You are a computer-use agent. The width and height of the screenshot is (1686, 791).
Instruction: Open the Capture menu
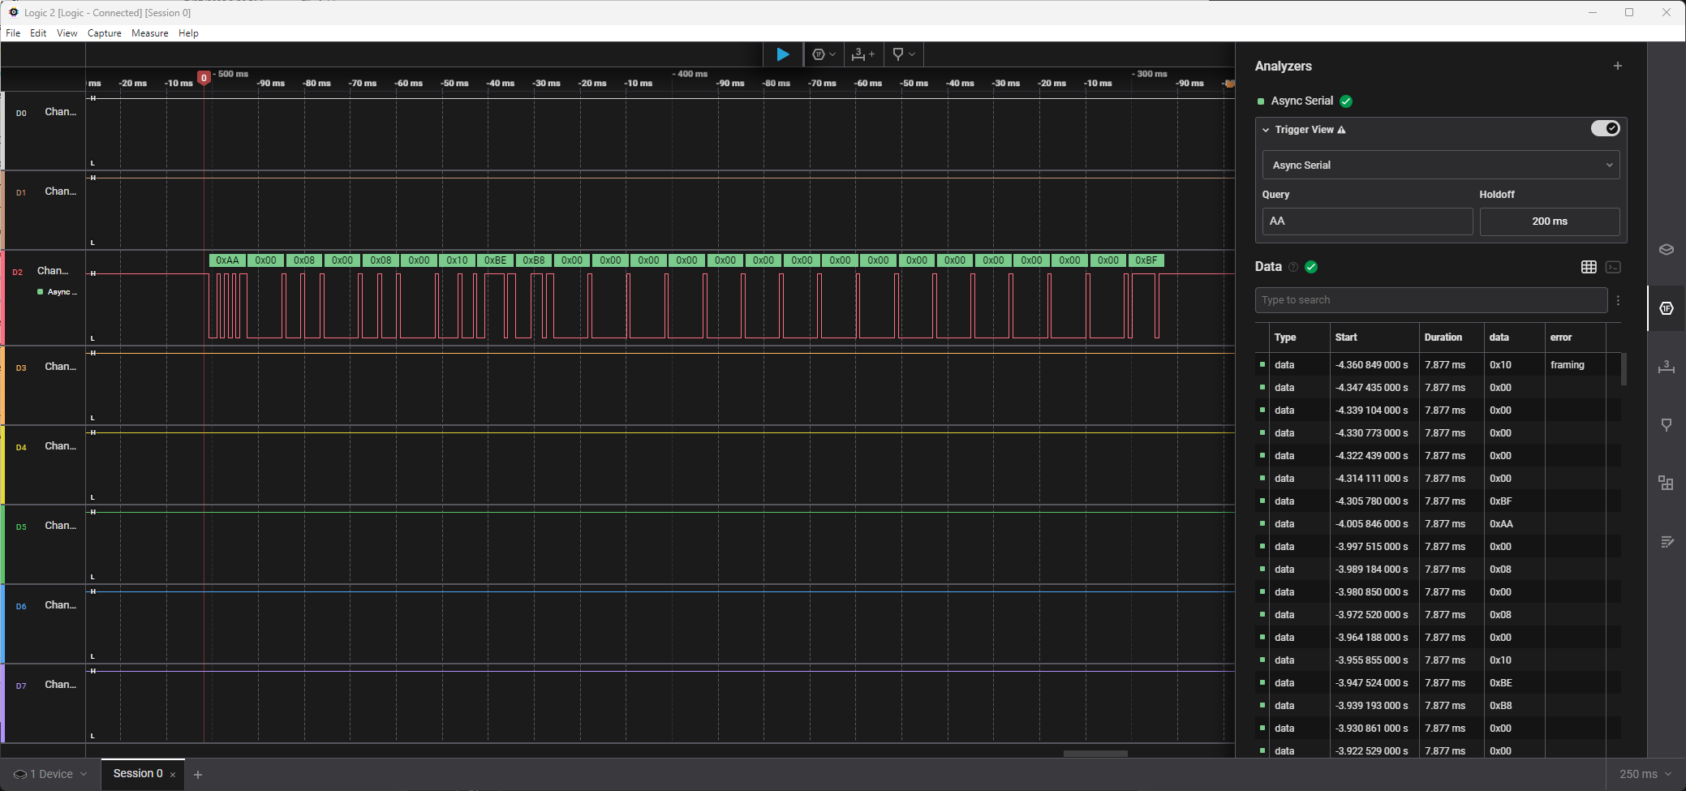(x=104, y=33)
